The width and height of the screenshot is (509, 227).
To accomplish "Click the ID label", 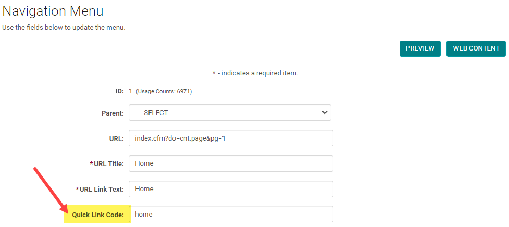I will 119,91.
